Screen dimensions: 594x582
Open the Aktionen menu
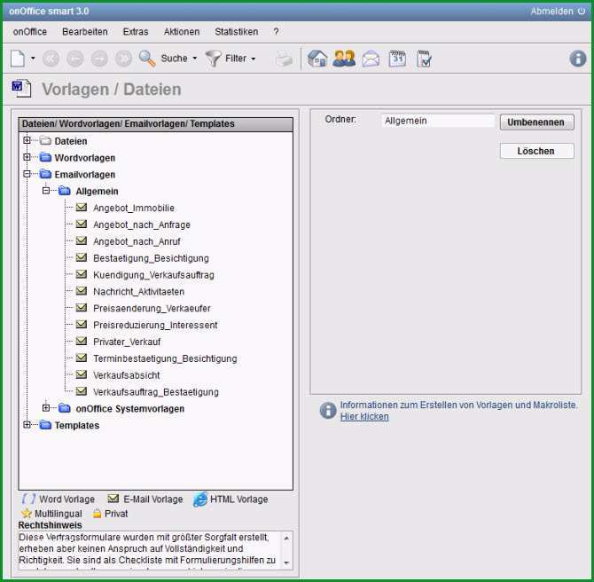point(182,32)
